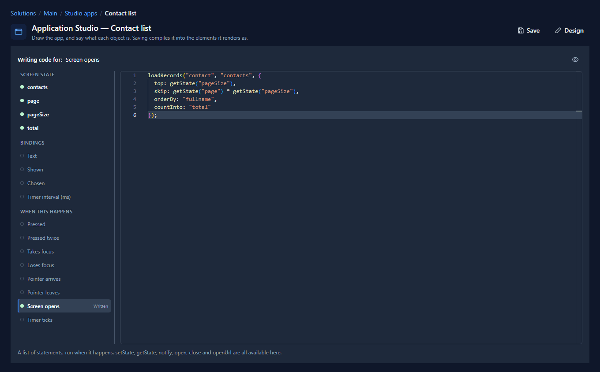This screenshot has width=600, height=372.
Task: Click the top: getState("pageSize") code line
Action: pyautogui.click(x=195, y=83)
